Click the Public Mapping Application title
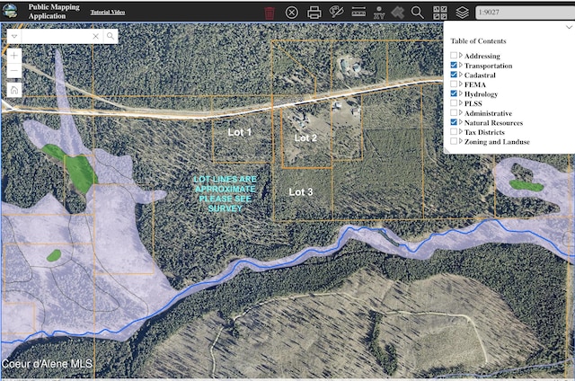 (54, 12)
